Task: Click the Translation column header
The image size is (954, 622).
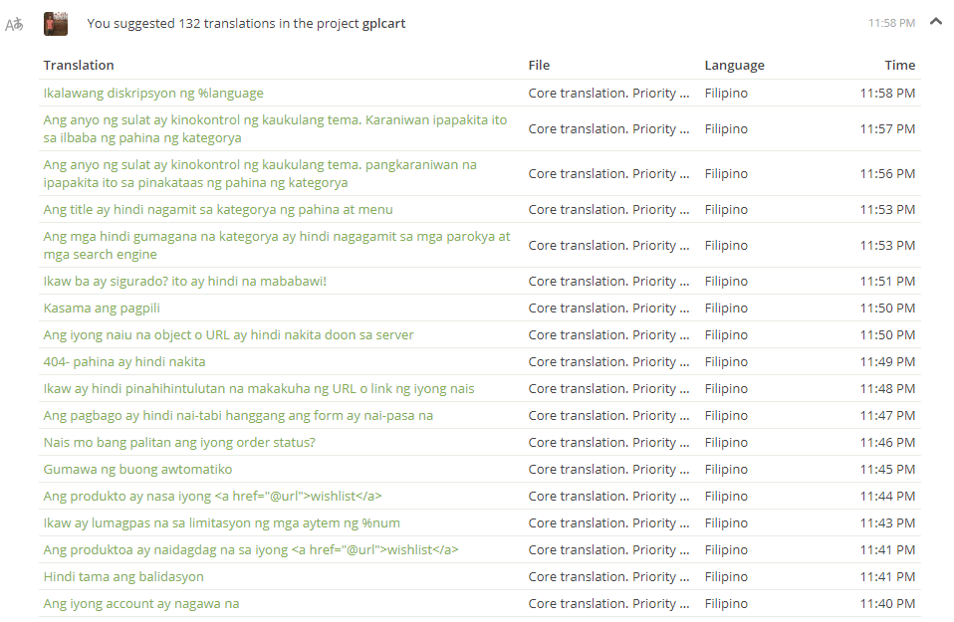Action: point(79,65)
